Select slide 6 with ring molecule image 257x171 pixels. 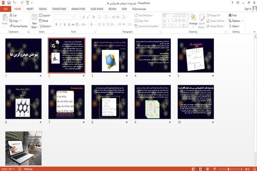pos(24,102)
